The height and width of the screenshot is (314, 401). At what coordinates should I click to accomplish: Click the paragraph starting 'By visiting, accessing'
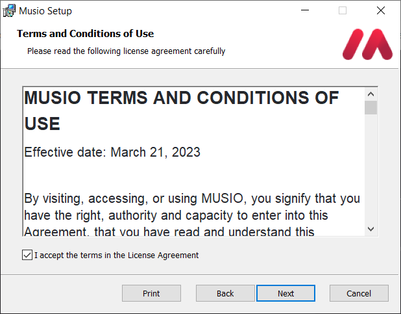coord(192,215)
